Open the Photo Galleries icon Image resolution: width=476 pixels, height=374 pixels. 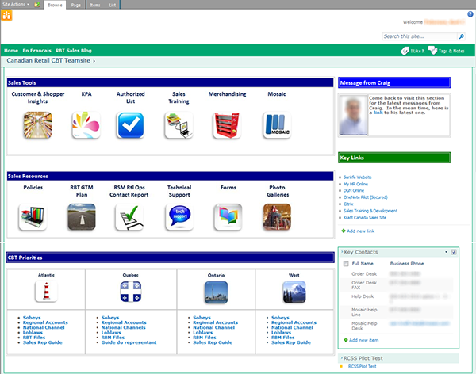(x=277, y=217)
